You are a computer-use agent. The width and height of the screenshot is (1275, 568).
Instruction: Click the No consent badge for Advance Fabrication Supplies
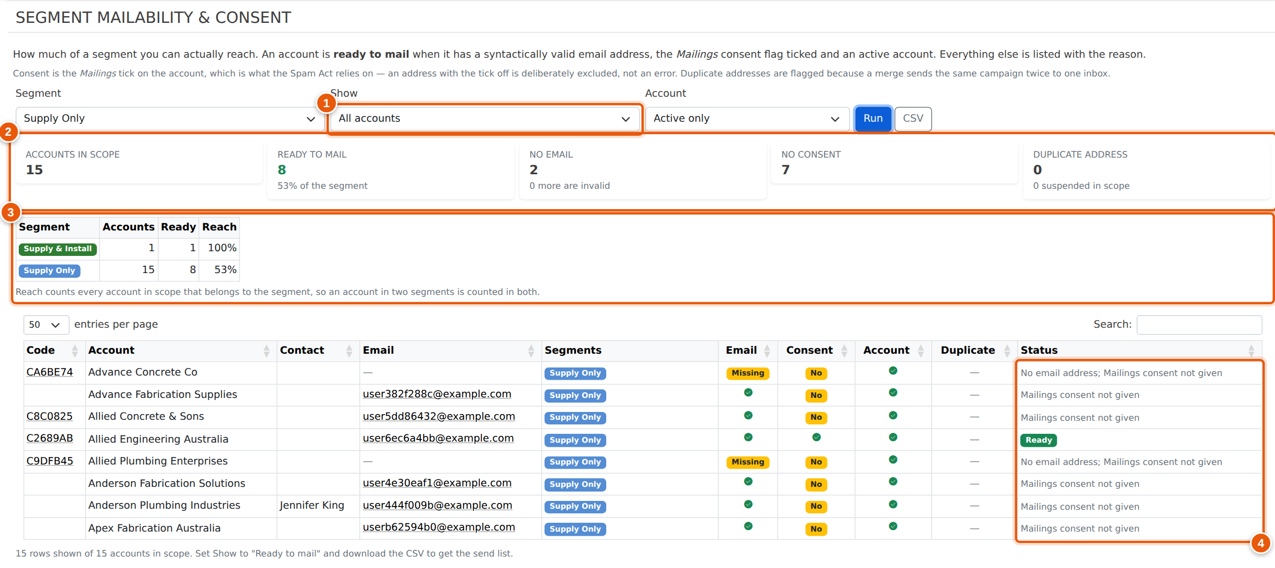816,396
